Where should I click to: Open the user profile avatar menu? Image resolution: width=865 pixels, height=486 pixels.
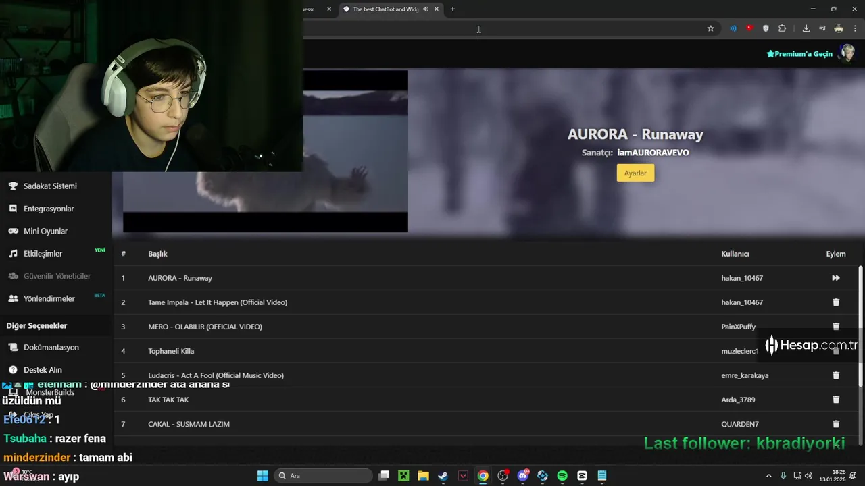click(x=846, y=53)
